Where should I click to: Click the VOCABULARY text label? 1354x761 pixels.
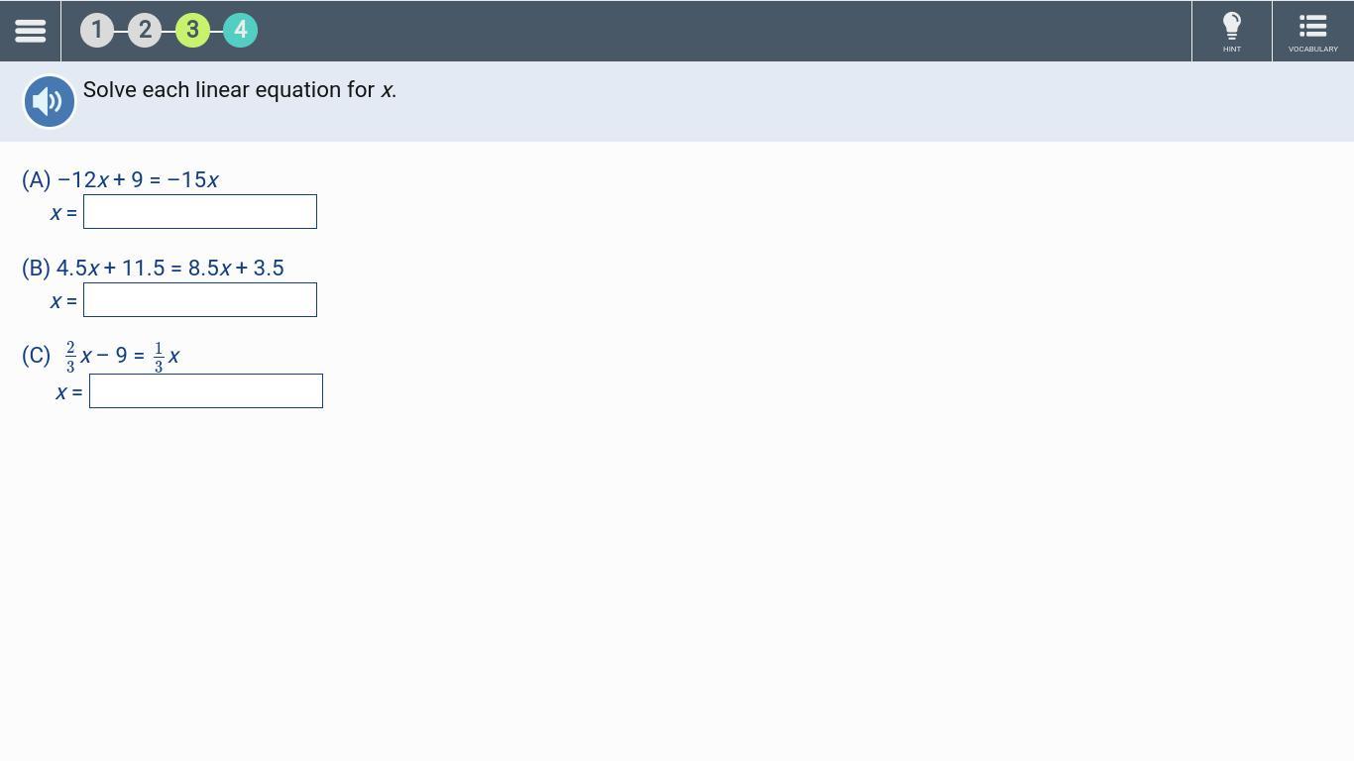tap(1313, 49)
